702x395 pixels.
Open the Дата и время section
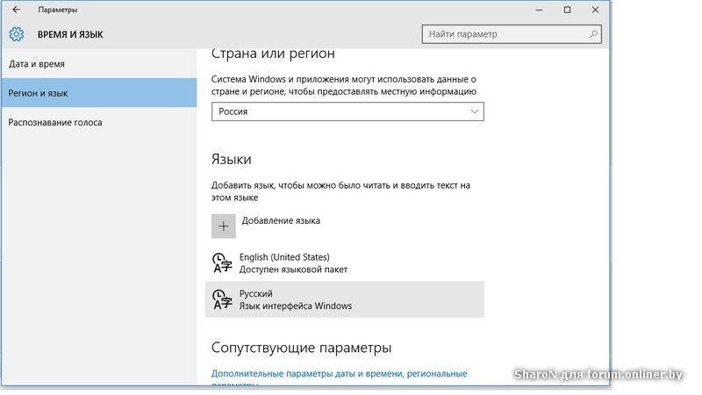point(98,64)
